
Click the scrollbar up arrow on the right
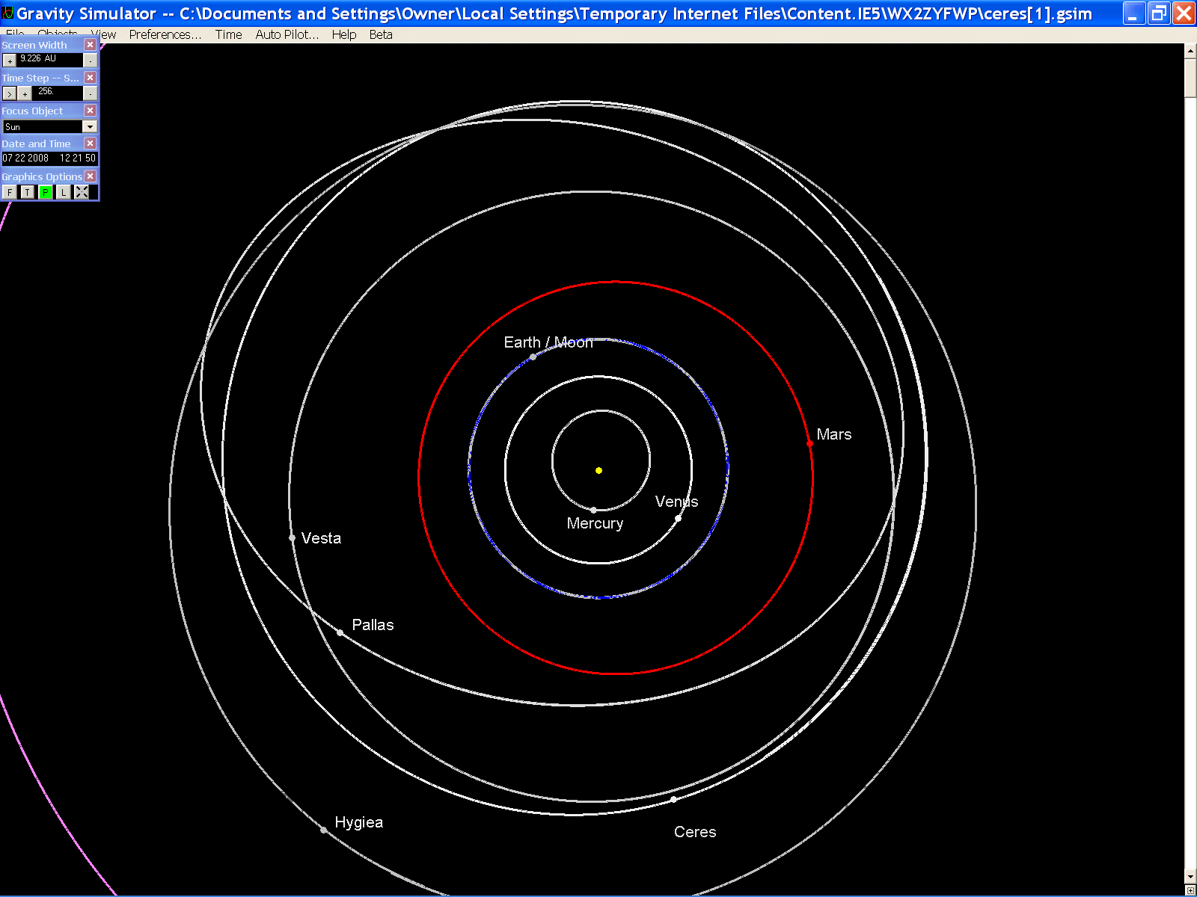[1189, 50]
